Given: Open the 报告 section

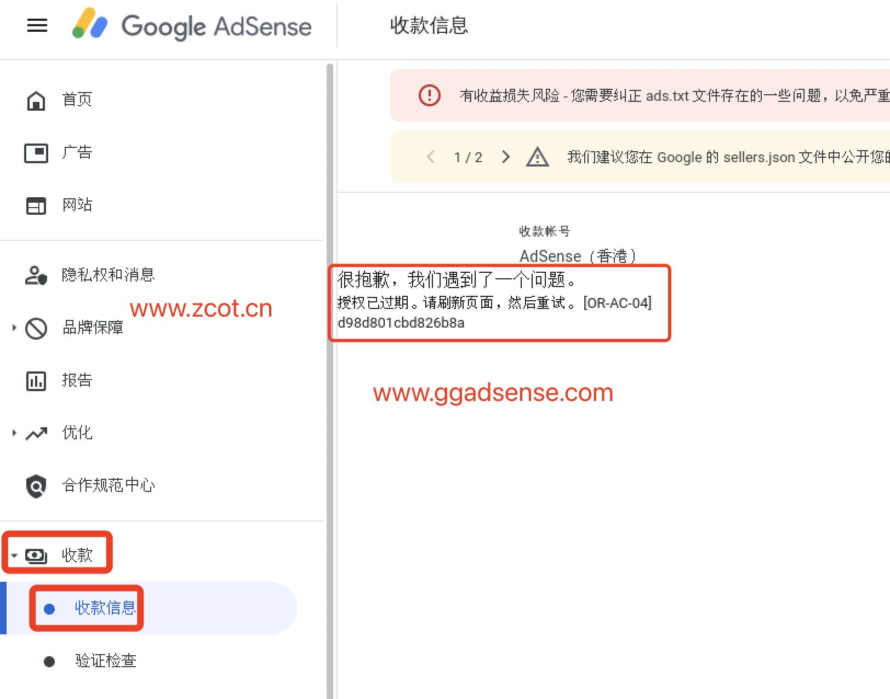Looking at the screenshot, I should coord(77,380).
